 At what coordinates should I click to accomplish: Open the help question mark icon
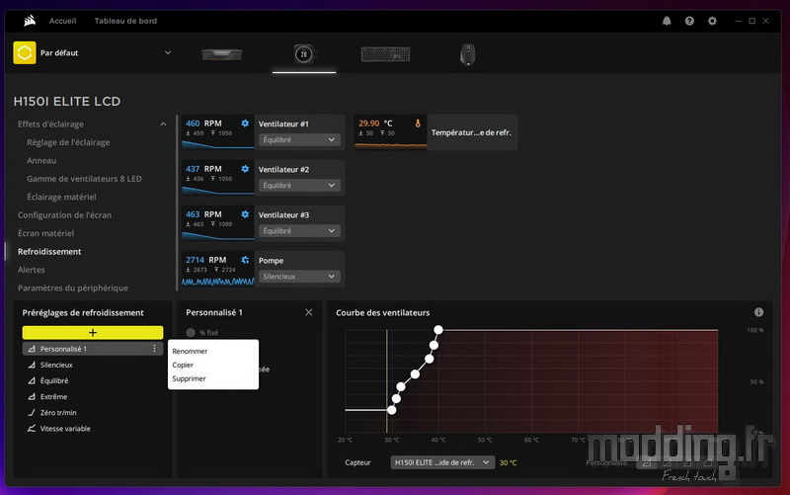[x=689, y=21]
